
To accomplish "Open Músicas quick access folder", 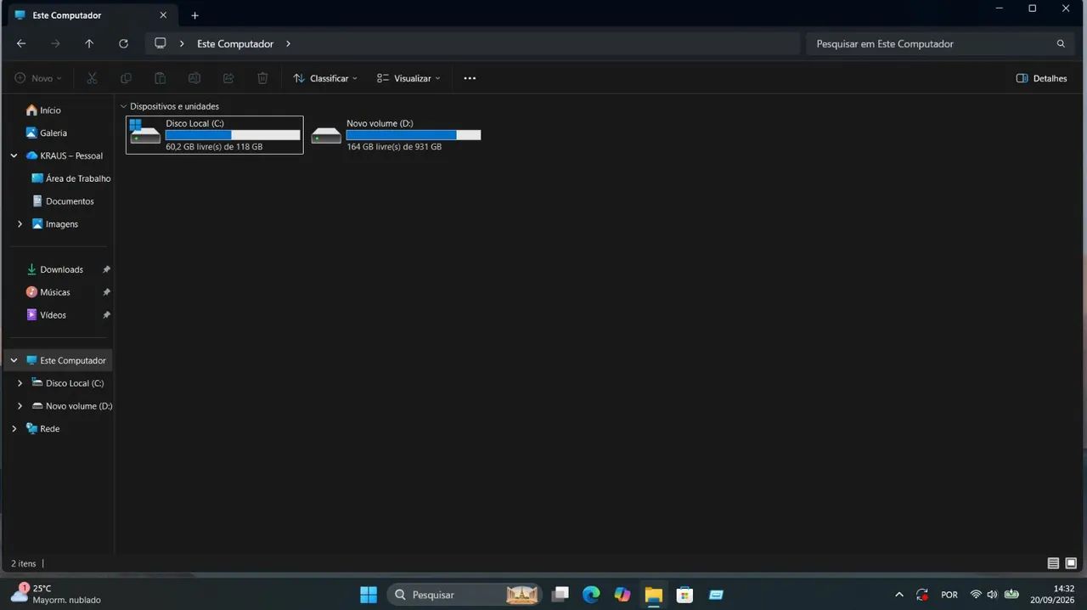I will (x=54, y=292).
